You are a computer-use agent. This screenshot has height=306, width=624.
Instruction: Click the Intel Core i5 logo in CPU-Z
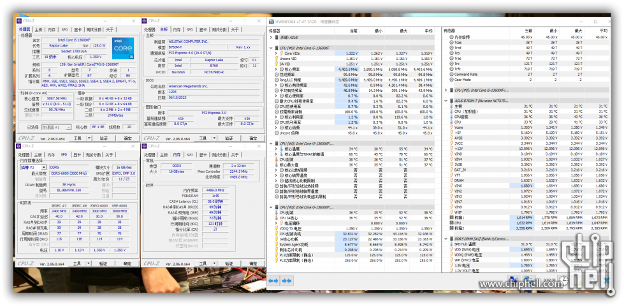coord(122,47)
